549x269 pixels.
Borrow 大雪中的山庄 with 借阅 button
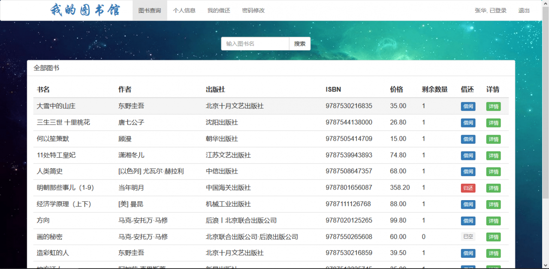(x=468, y=106)
